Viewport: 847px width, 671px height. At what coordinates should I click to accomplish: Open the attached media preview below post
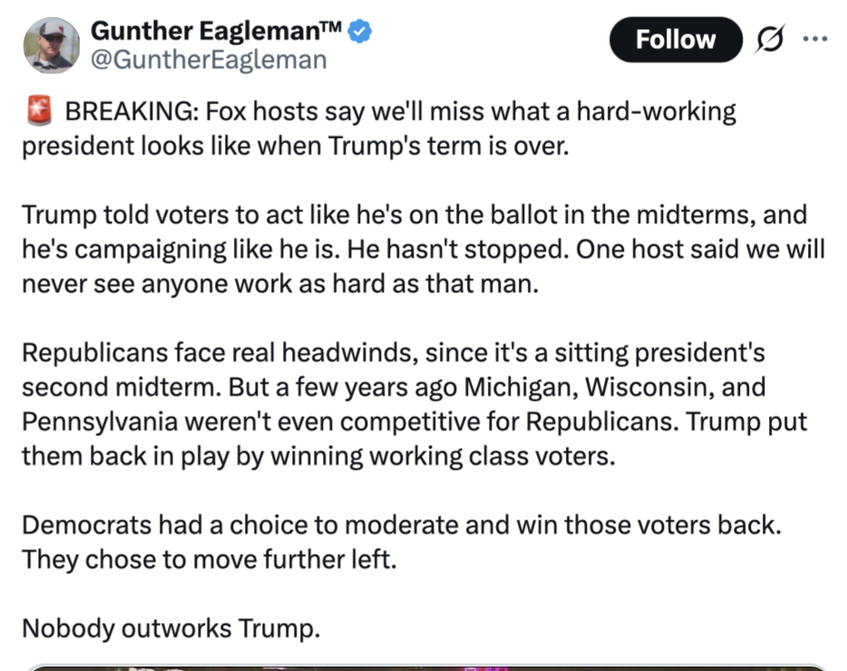427,667
